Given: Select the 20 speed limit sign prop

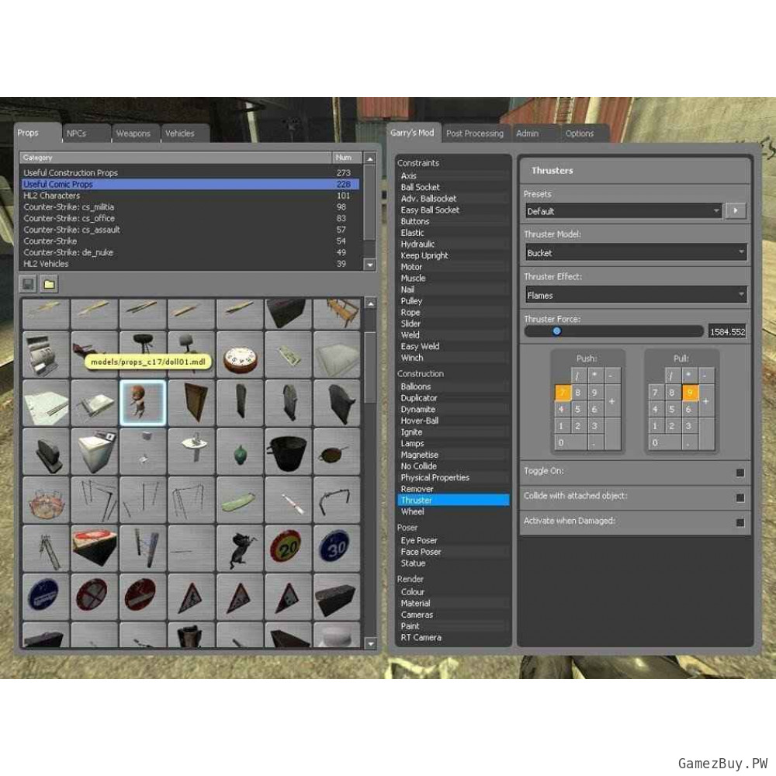Looking at the screenshot, I should click(288, 549).
